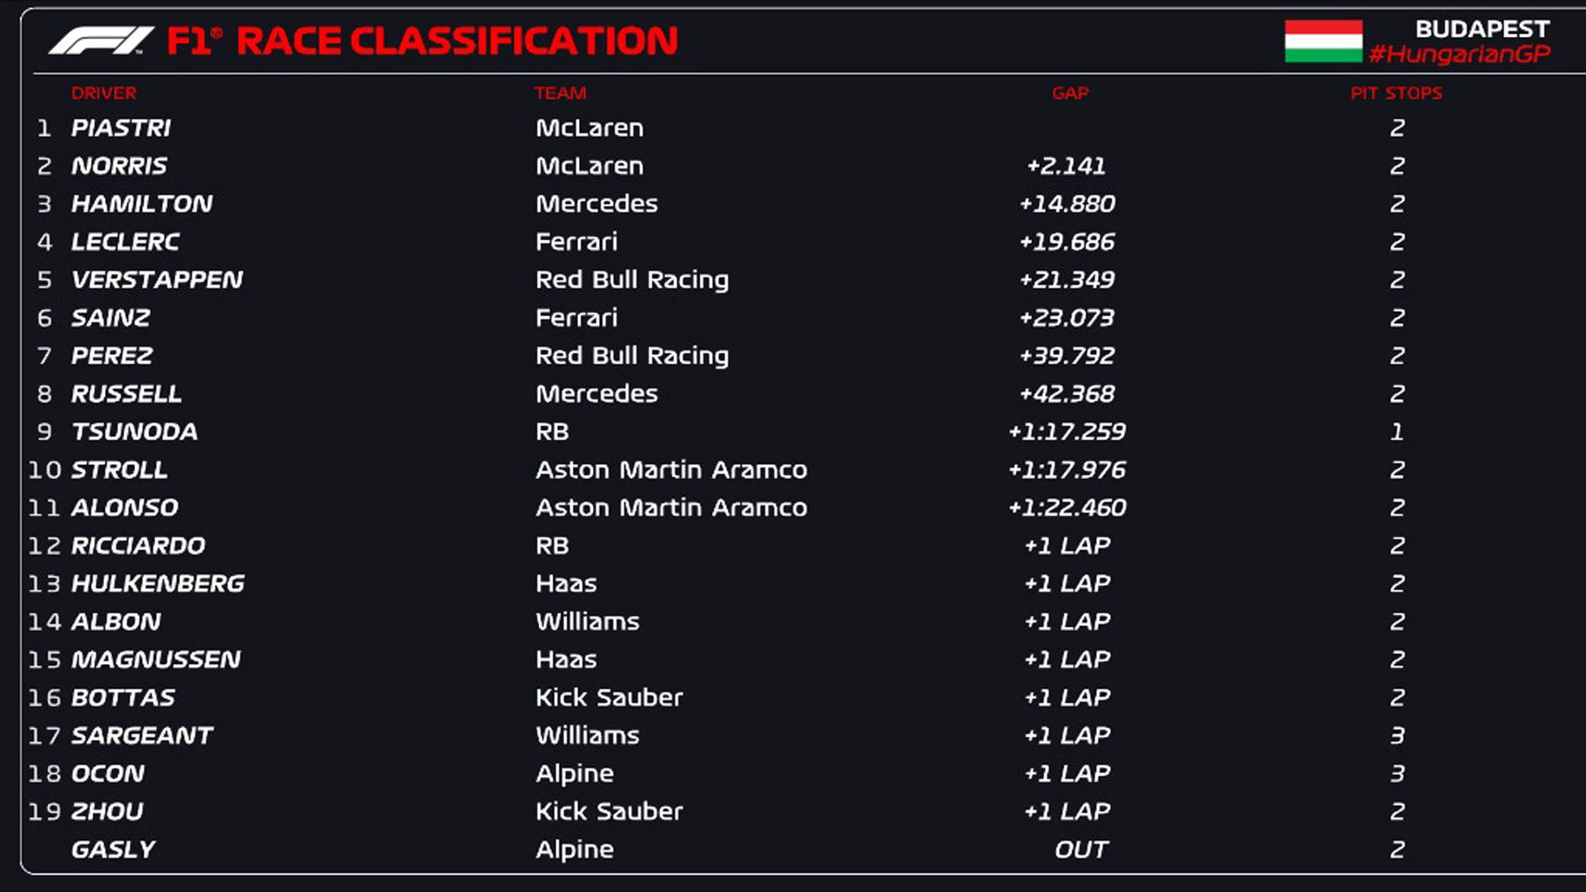Click the Hungarian flag icon

coord(1323,41)
